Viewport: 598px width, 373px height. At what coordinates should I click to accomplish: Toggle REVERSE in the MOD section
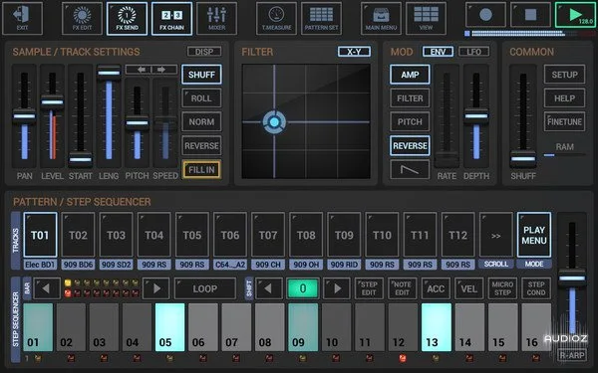410,146
